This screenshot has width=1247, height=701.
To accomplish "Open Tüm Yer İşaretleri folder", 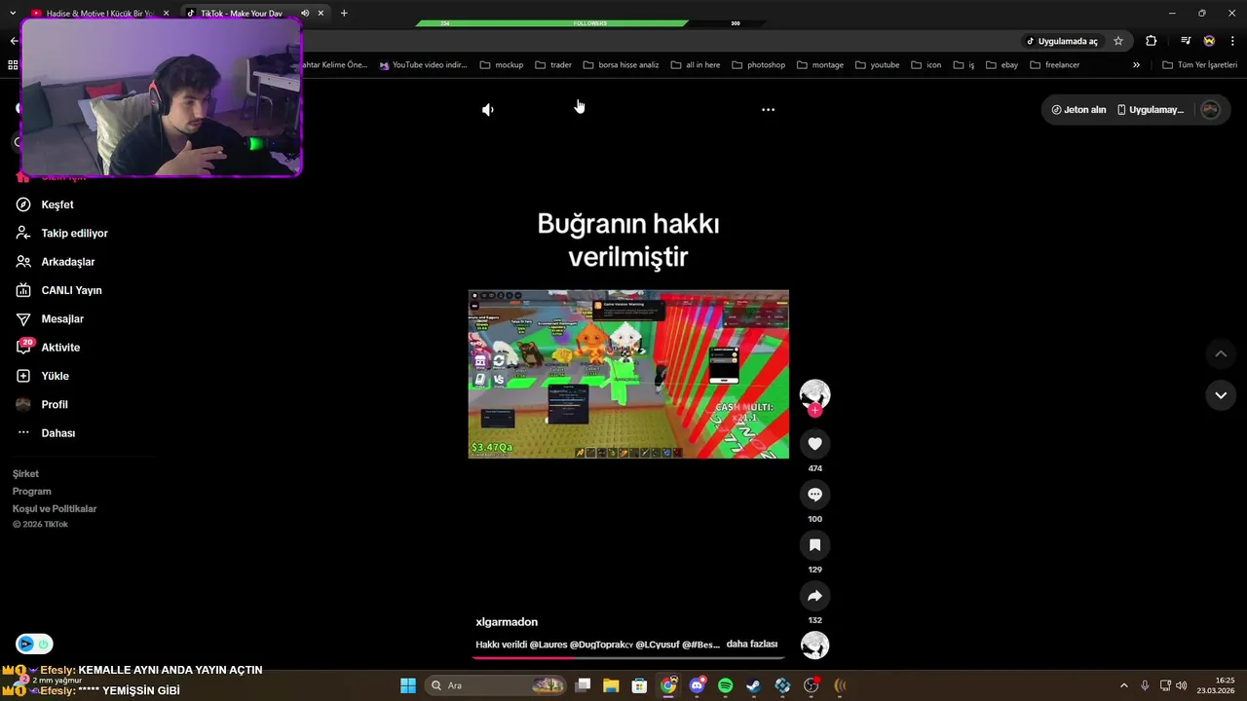I will pos(1200,65).
